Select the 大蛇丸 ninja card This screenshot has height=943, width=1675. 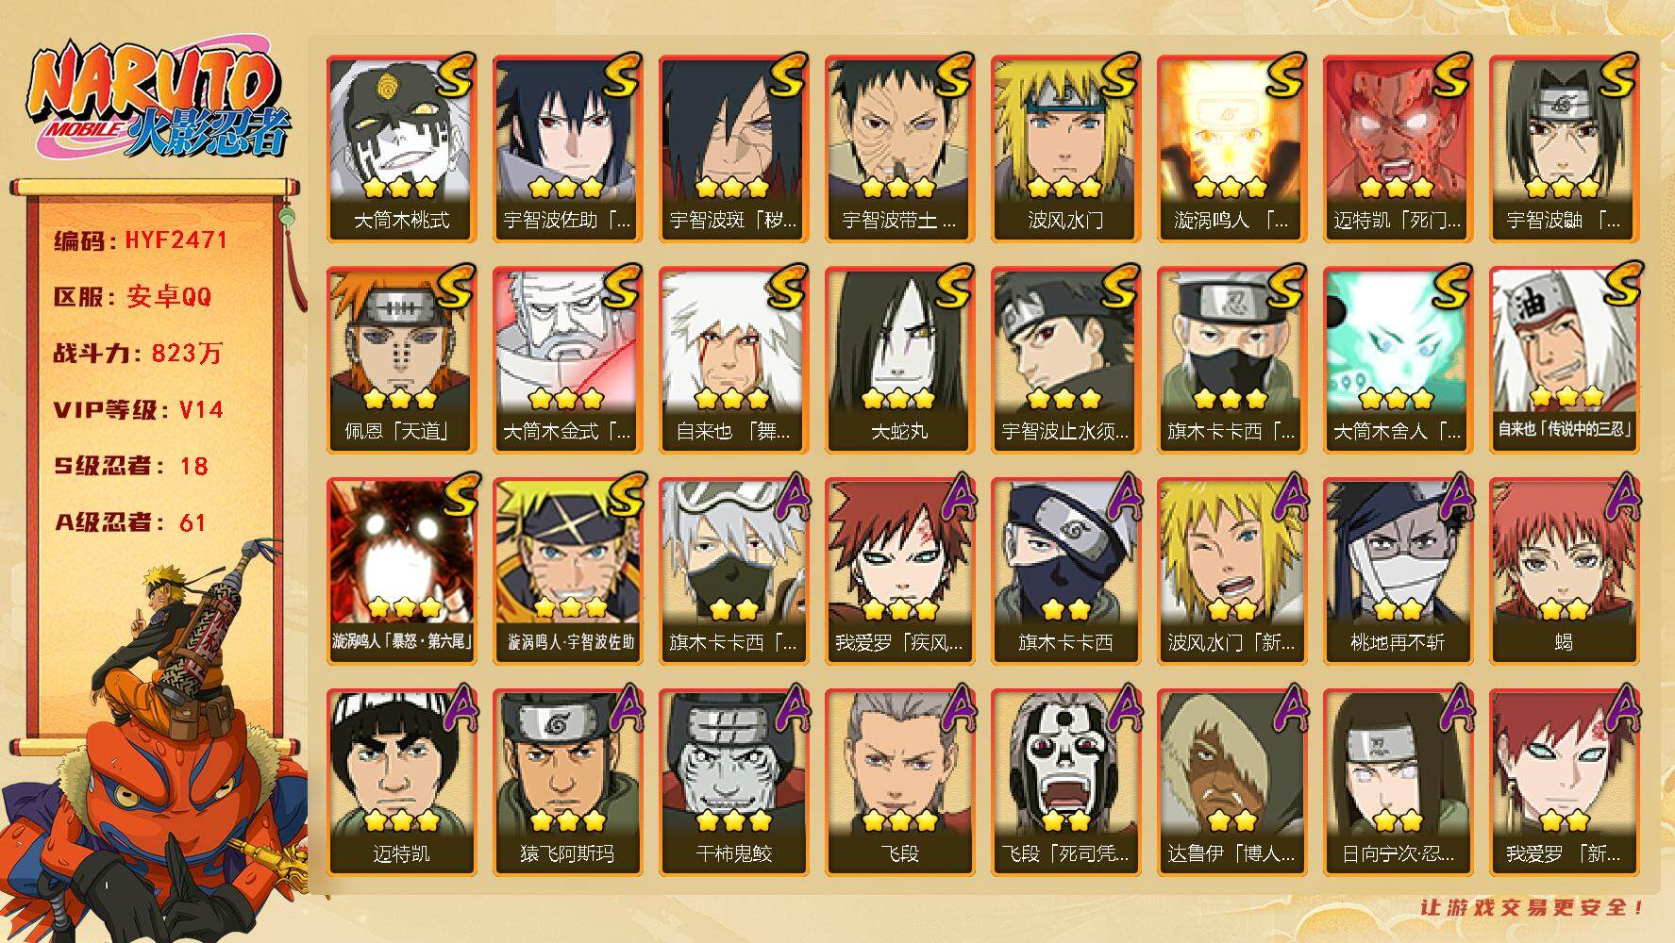[x=900, y=360]
